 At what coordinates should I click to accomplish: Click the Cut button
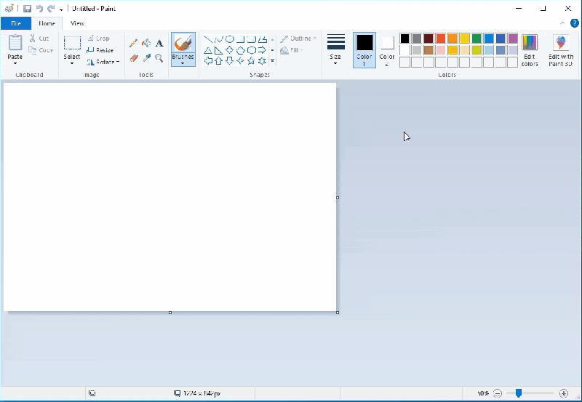[x=39, y=39]
